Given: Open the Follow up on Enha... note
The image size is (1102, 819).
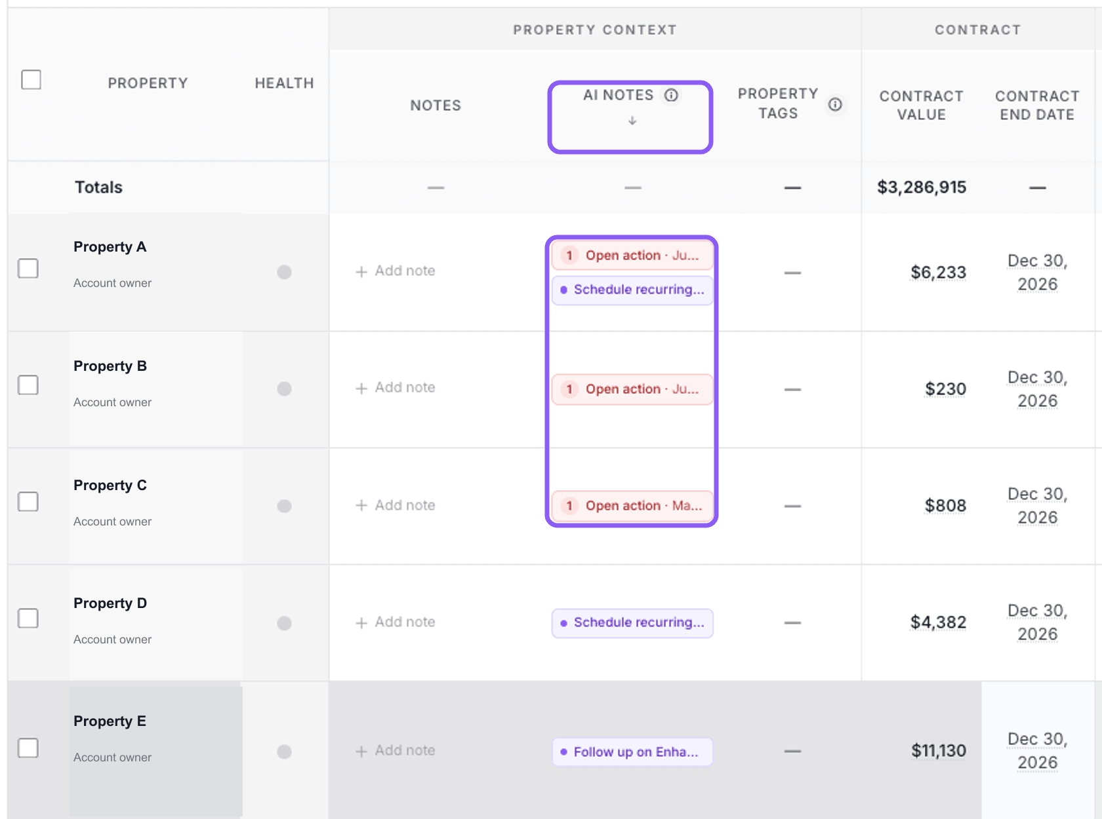Looking at the screenshot, I should [x=632, y=752].
